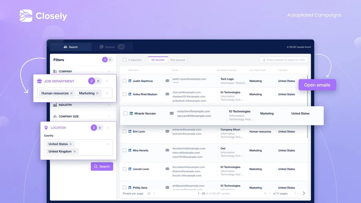361x203 pixels.
Task: Click email envelope icon for Erin Levin
Action: [167, 131]
